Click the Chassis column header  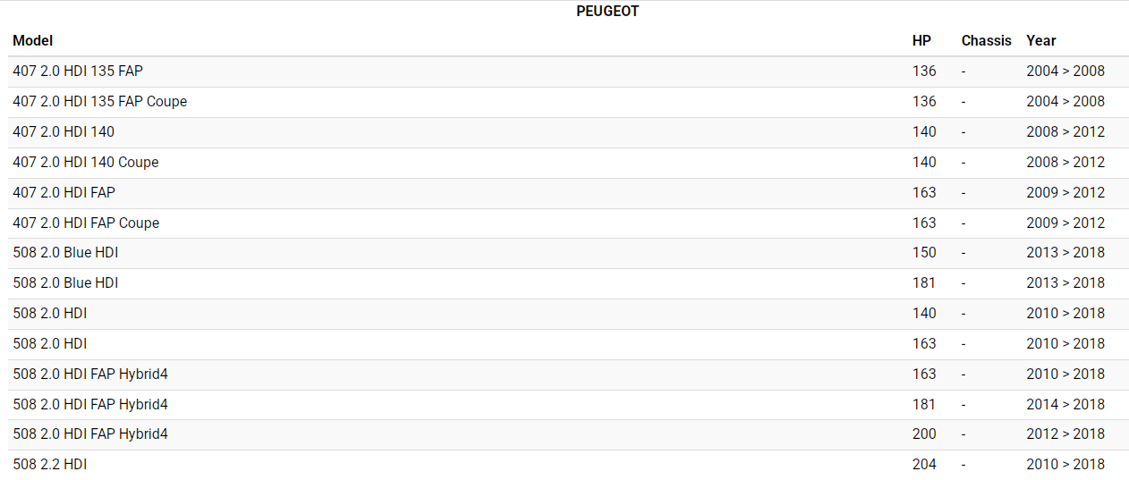pyautogui.click(x=986, y=40)
